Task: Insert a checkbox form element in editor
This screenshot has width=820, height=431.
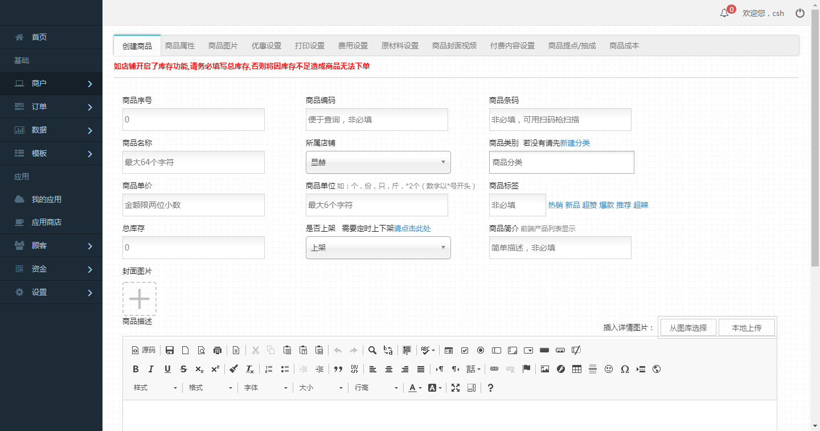Action: pyautogui.click(x=465, y=350)
